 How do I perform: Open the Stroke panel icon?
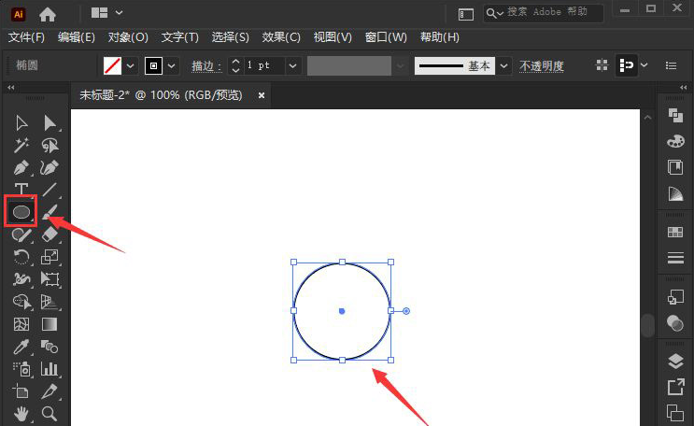[675, 258]
